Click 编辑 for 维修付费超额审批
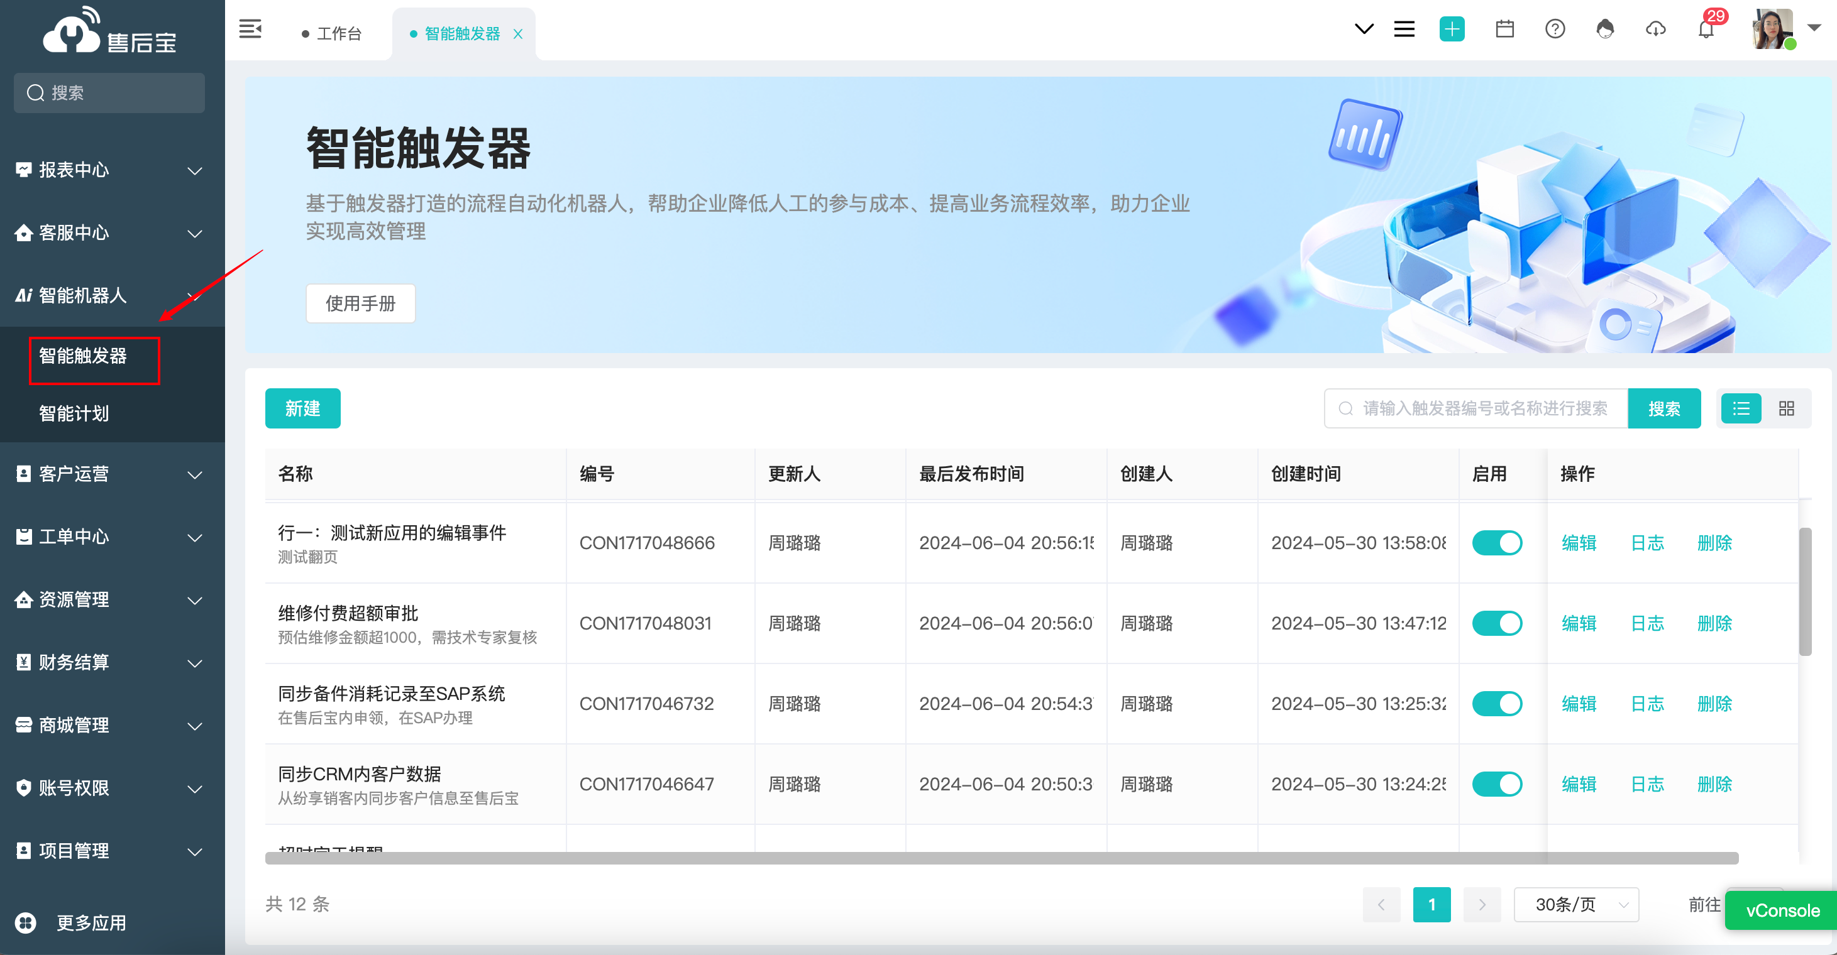 pos(1579,624)
